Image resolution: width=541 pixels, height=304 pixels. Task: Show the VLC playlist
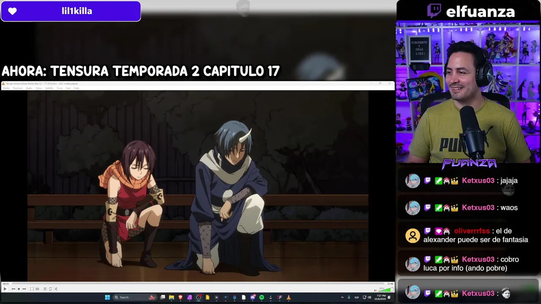click(x=45, y=289)
